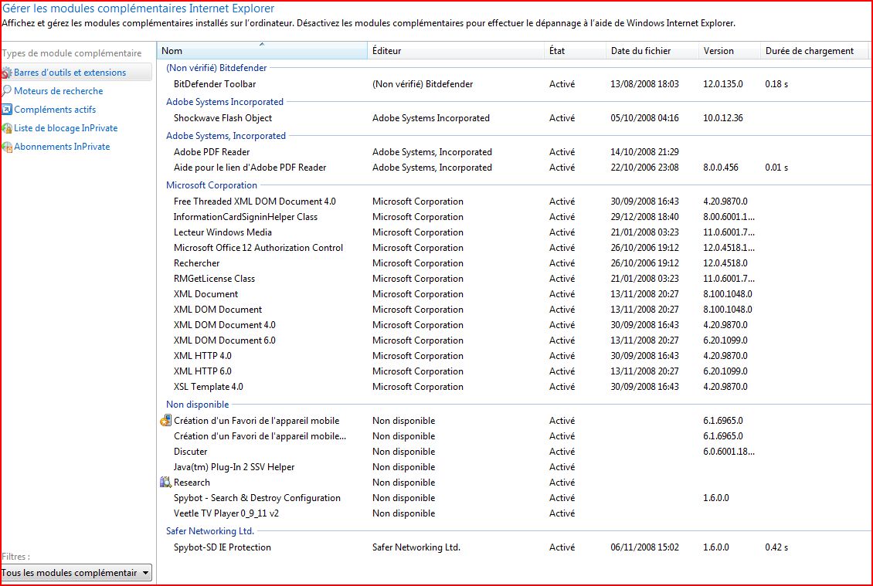Select Java(tm) Plug-In 2 SSV Helper
This screenshot has width=873, height=586.
(234, 467)
